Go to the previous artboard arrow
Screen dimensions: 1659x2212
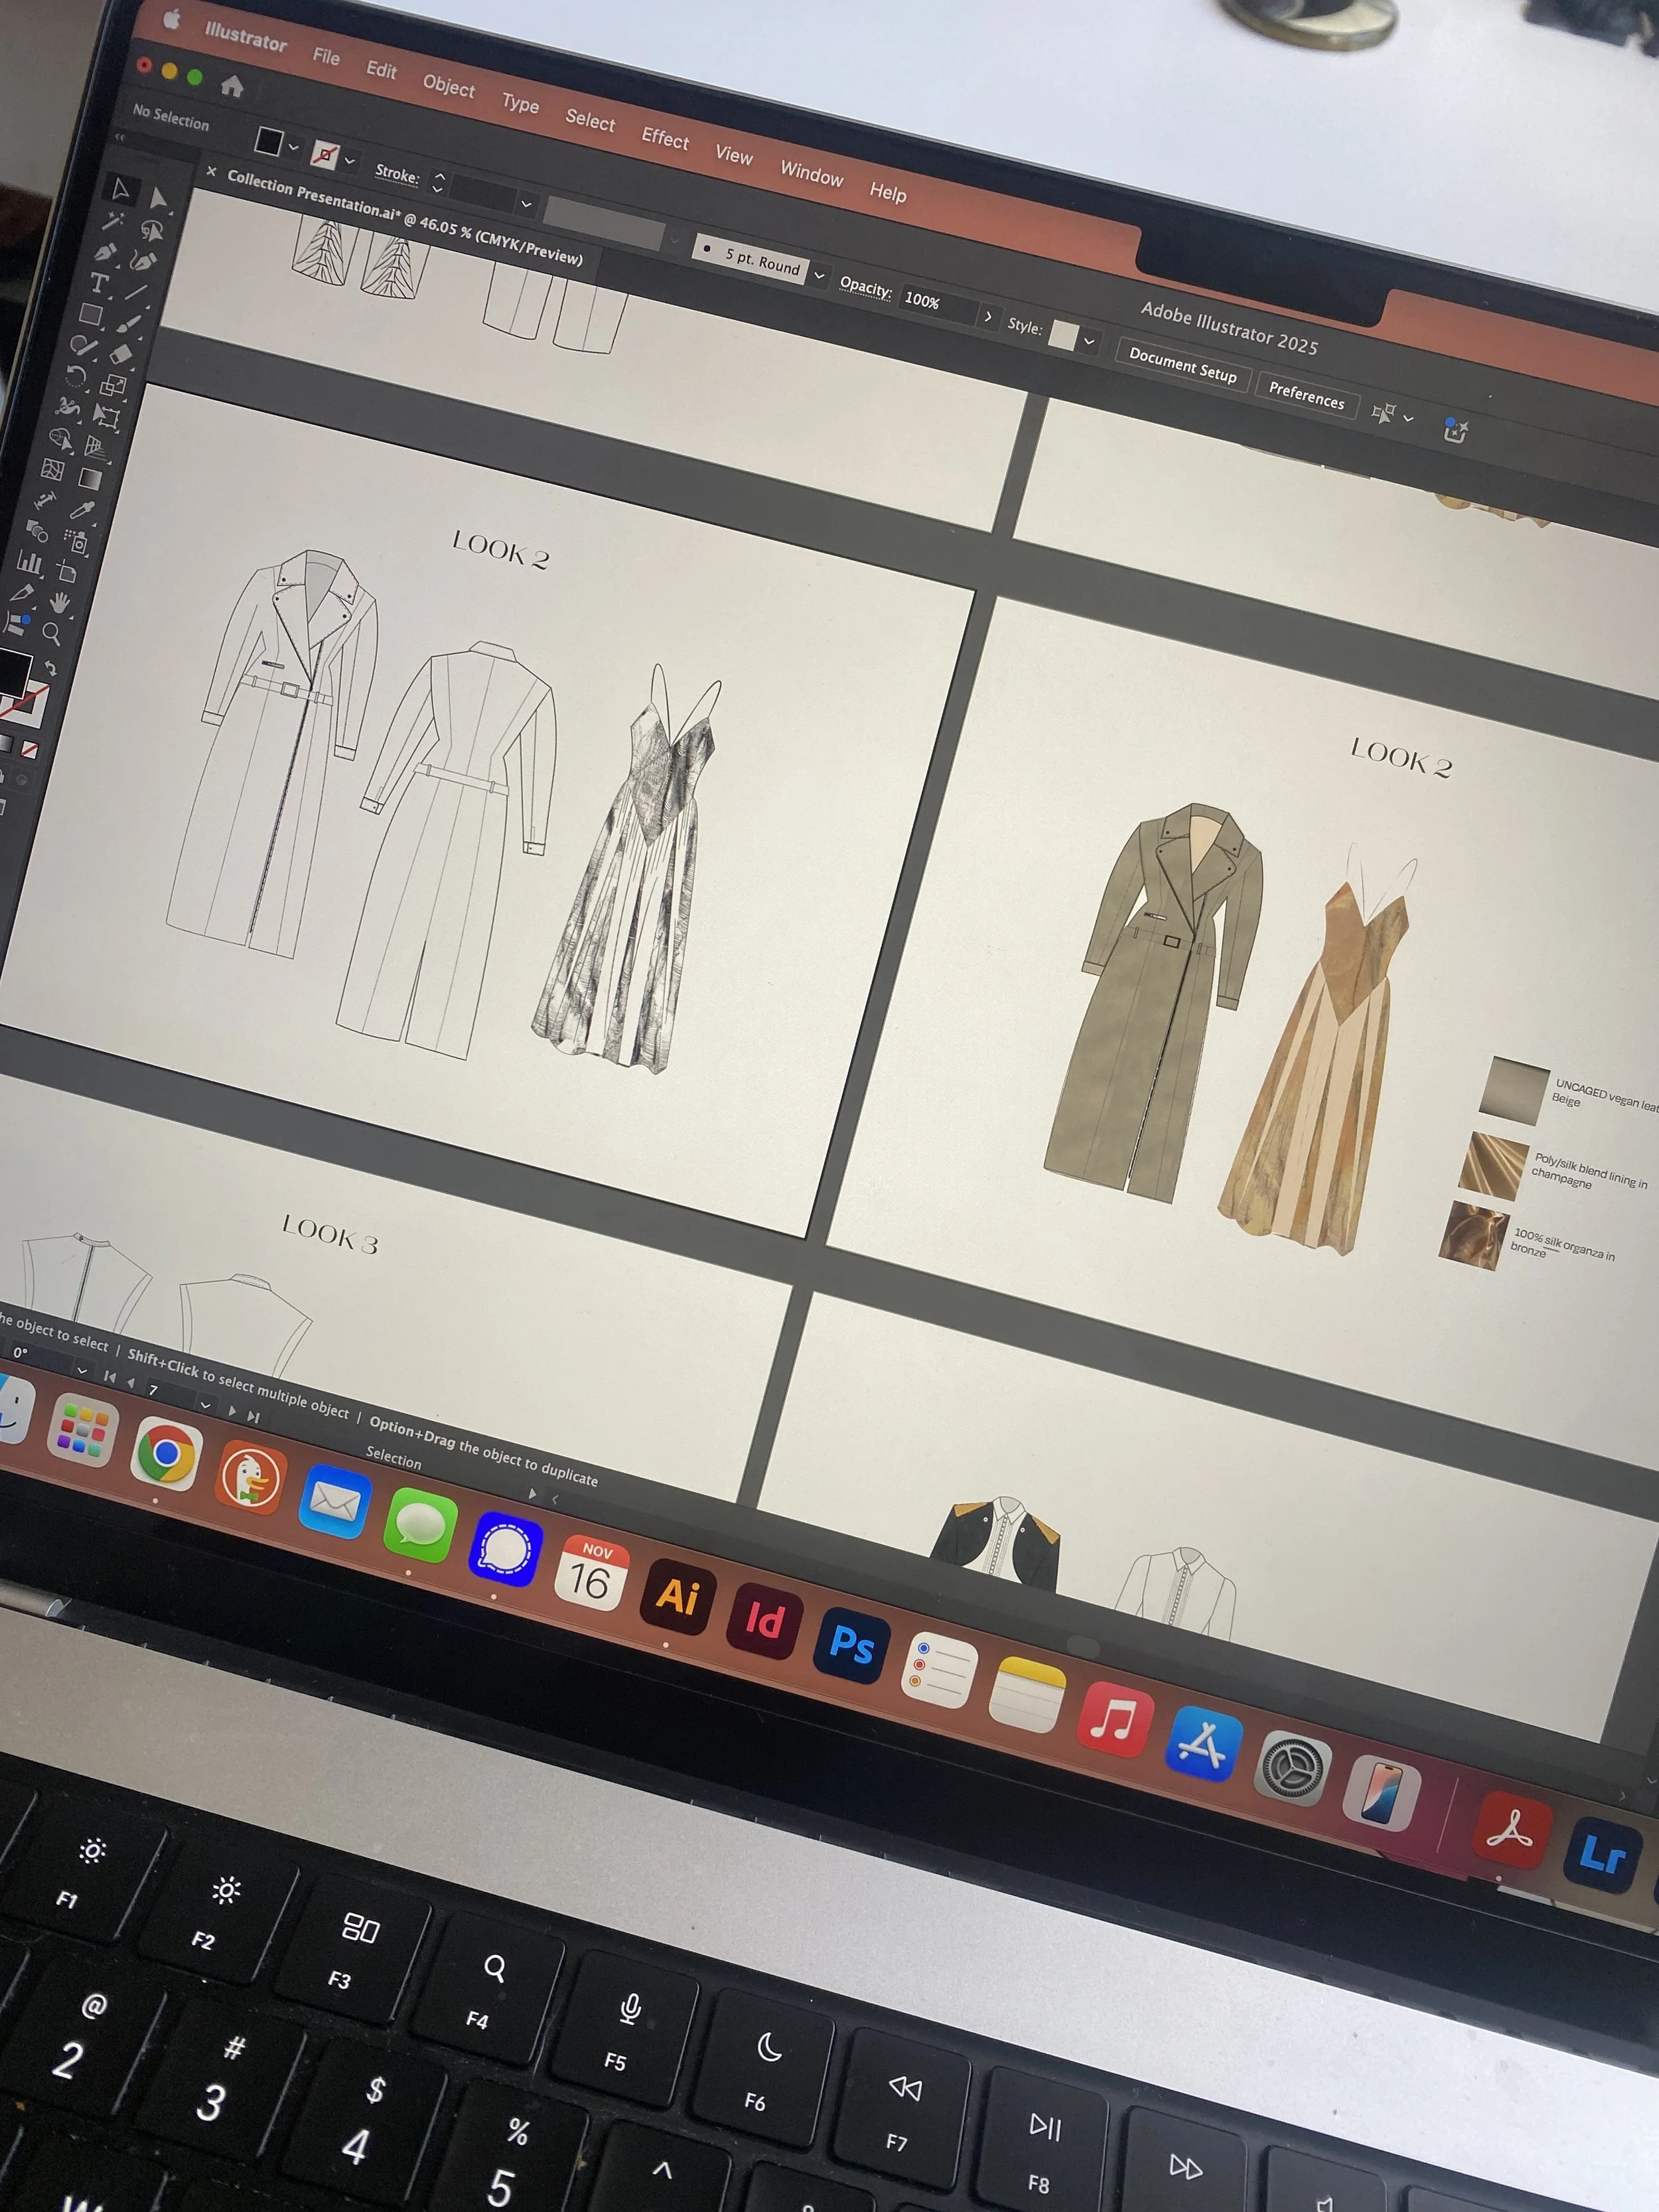coord(130,1383)
